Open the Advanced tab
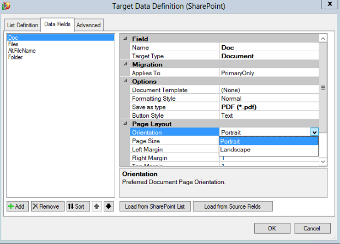 pyautogui.click(x=88, y=25)
